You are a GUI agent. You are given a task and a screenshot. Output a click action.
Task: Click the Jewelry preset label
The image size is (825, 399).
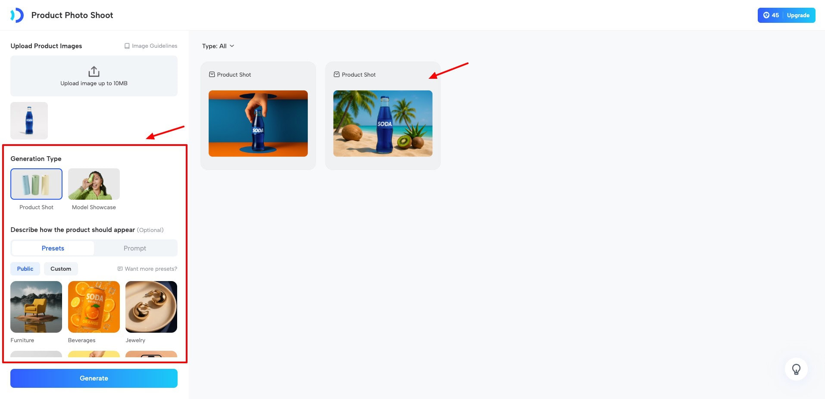pyautogui.click(x=135, y=340)
